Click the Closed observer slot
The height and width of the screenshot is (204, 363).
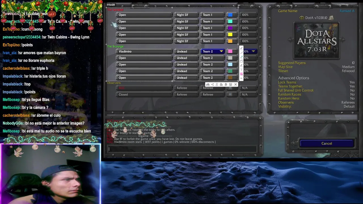click(144, 94)
